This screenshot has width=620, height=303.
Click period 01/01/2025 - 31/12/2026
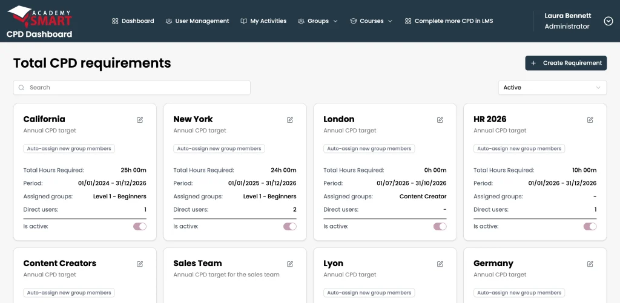262,183
